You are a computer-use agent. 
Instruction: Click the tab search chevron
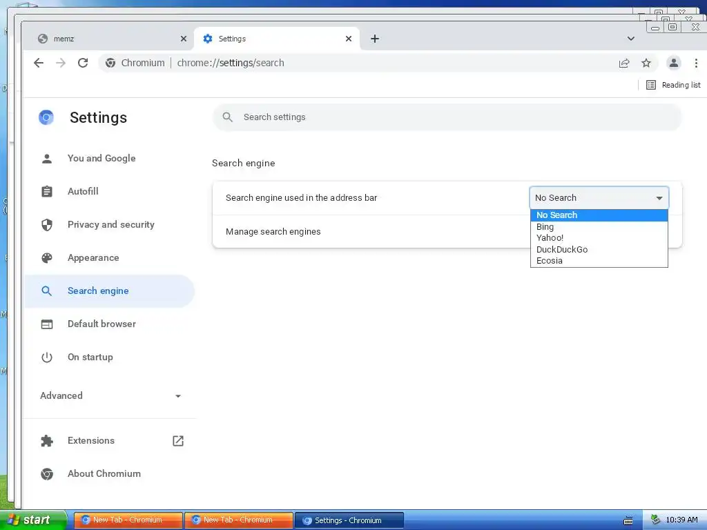pyautogui.click(x=631, y=39)
